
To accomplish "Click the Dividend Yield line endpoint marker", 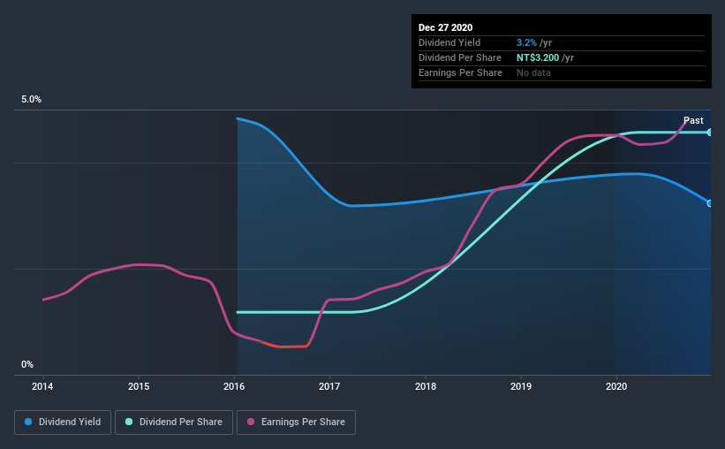I will [x=710, y=203].
